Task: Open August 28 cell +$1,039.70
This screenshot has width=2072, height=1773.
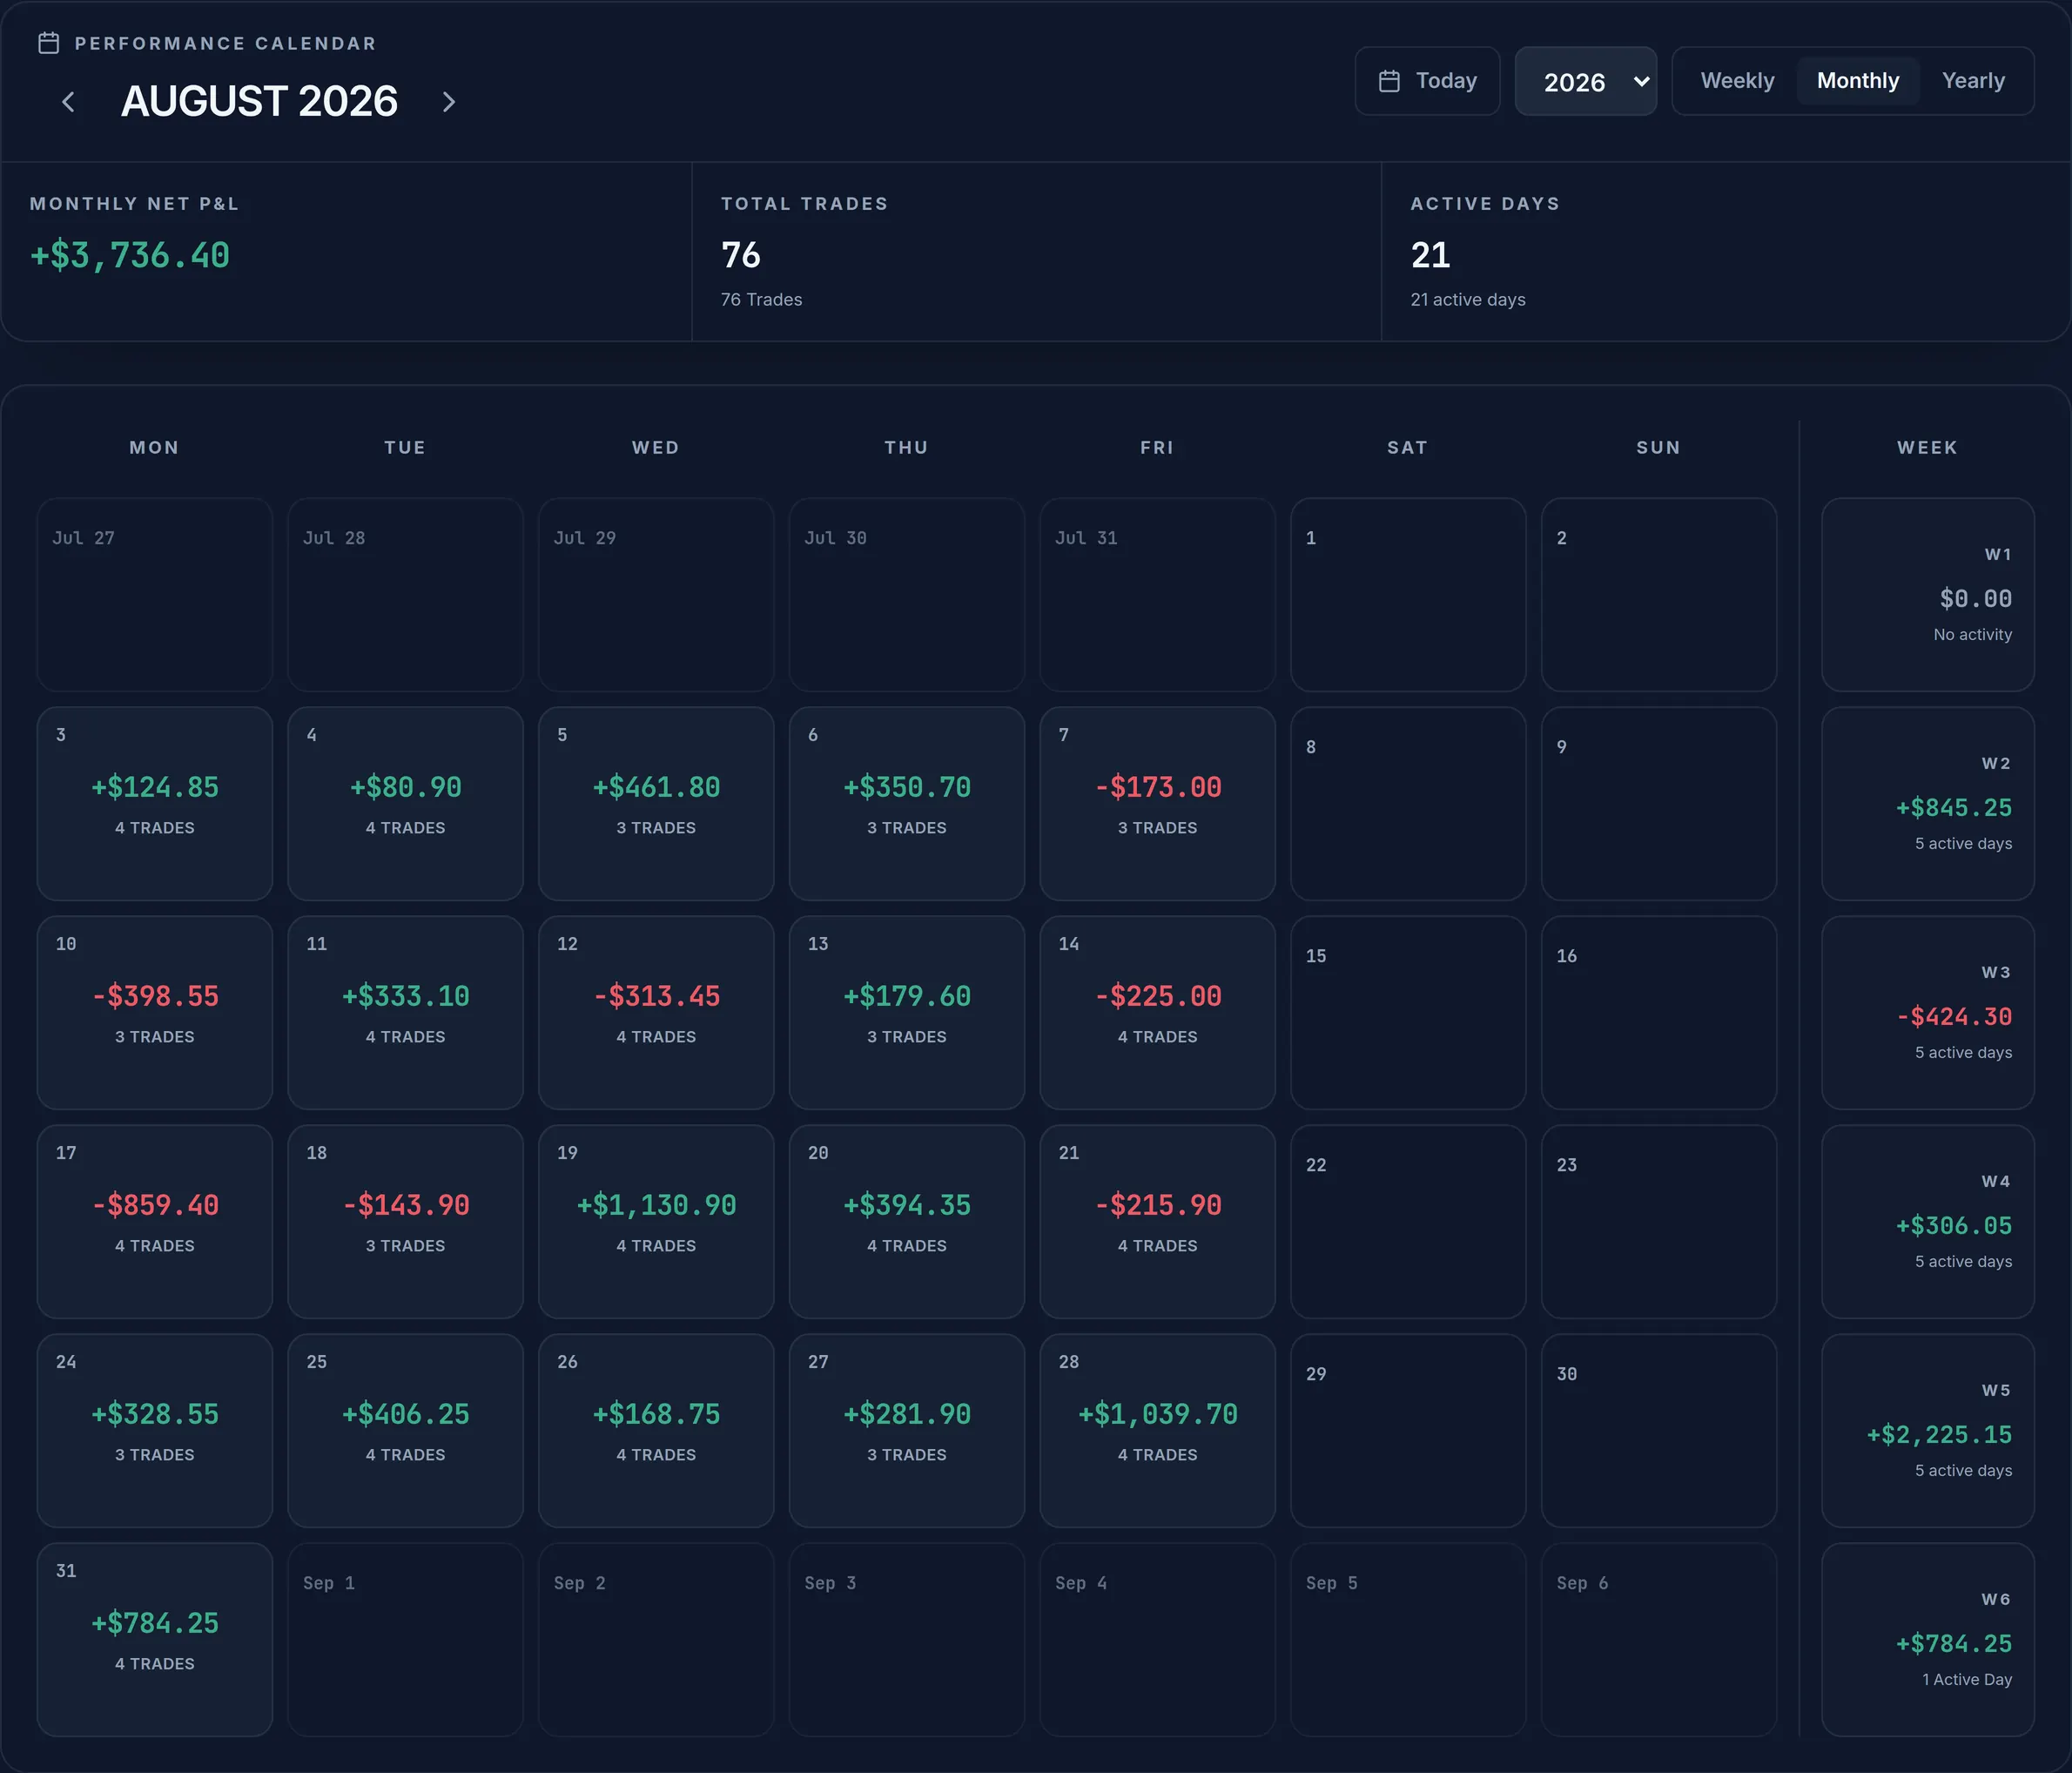Action: 1157,1431
